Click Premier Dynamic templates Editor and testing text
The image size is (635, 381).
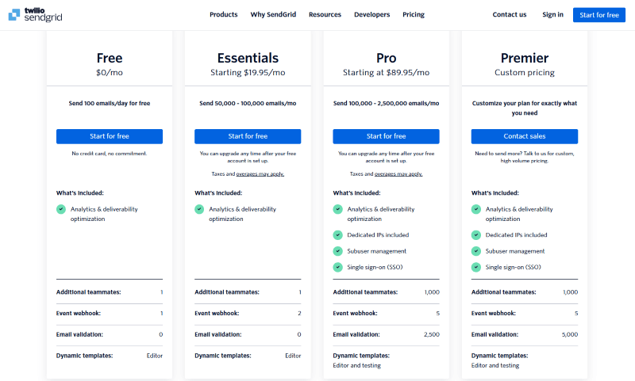pyautogui.click(x=495, y=365)
